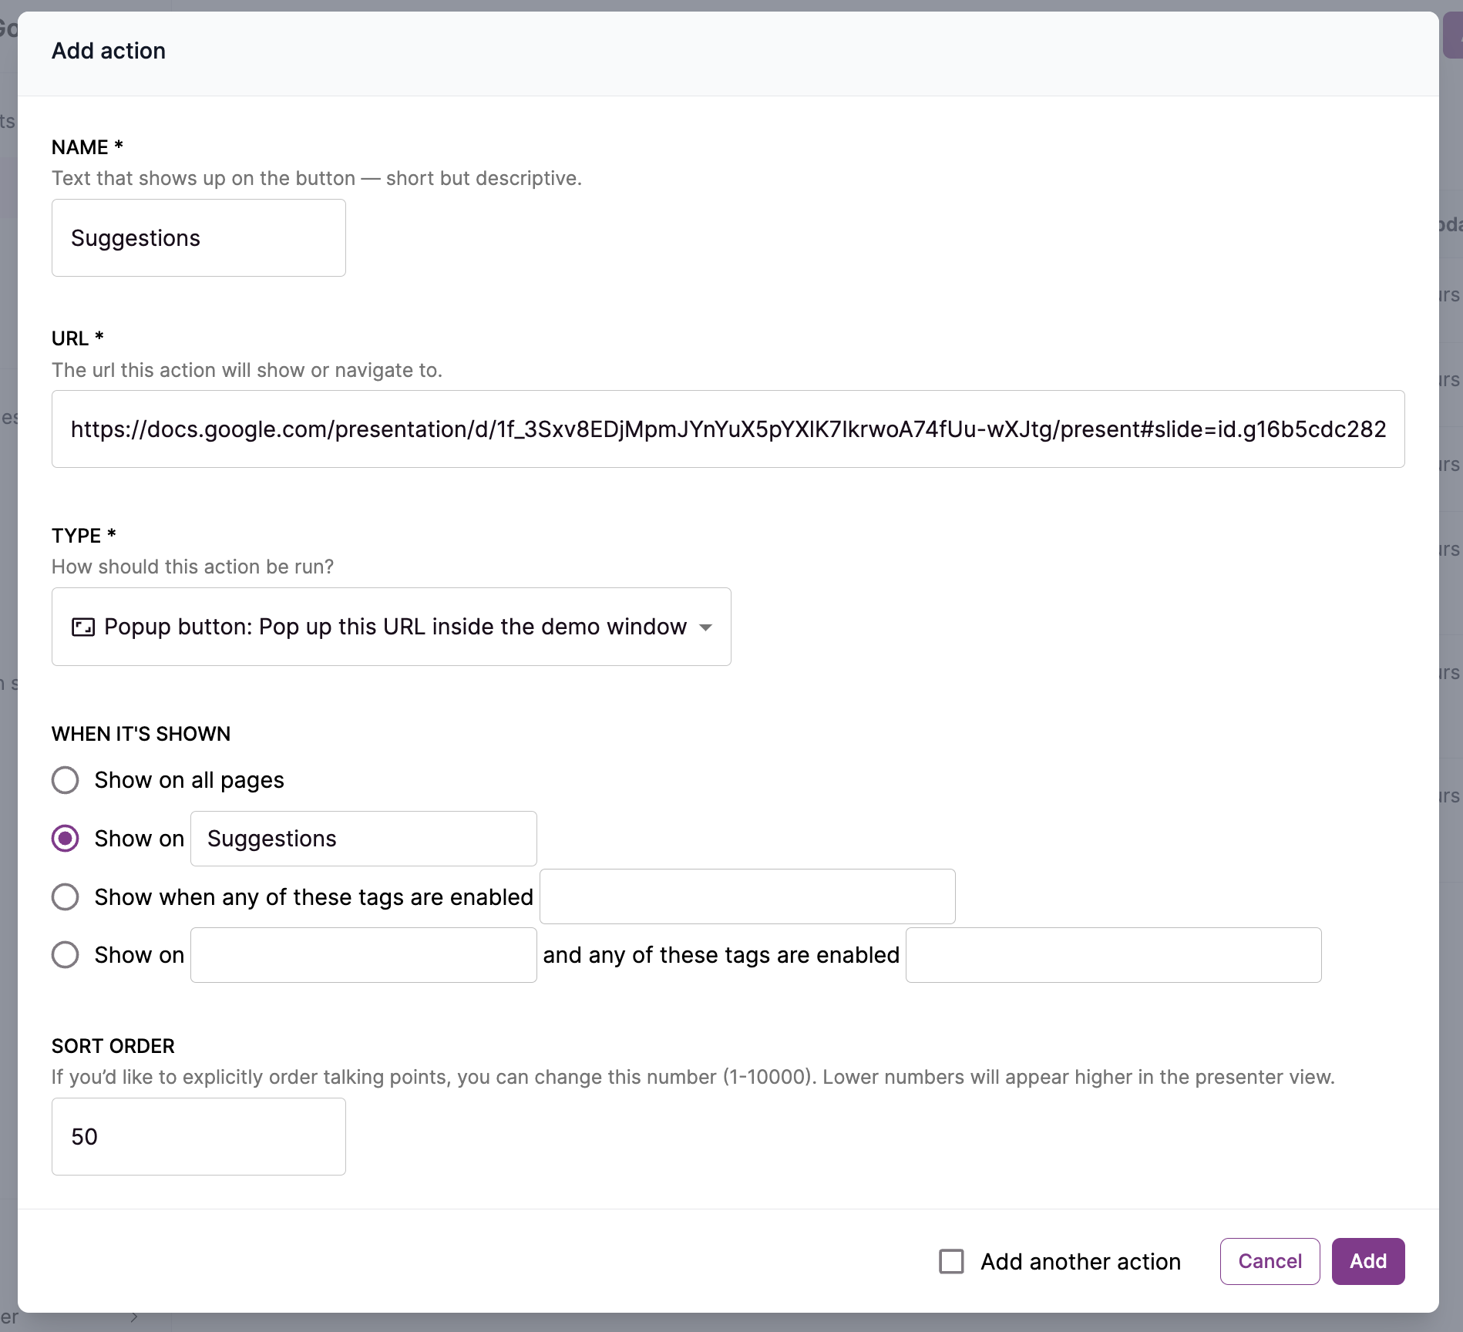The height and width of the screenshot is (1332, 1463).
Task: Open the 'Popup button' type dropdown text
Action: point(395,627)
